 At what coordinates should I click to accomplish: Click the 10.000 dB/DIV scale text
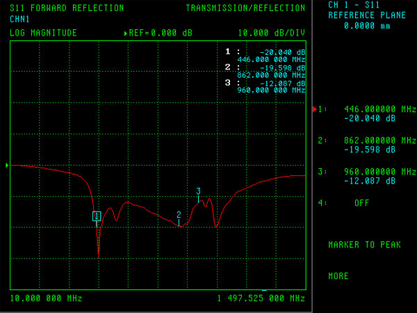[x=272, y=33]
